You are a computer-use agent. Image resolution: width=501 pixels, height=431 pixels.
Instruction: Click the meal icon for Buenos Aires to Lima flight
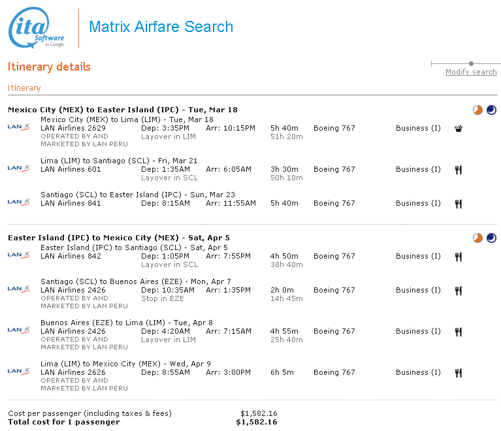(x=459, y=332)
